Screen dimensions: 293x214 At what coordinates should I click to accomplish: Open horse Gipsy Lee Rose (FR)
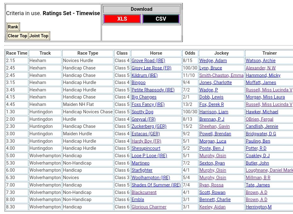coord(151,68)
